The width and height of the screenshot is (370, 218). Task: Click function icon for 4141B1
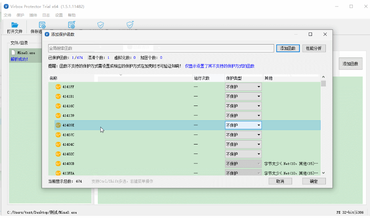click(58, 96)
